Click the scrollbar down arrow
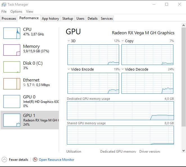The height and width of the screenshot is (167, 186). (x=183, y=151)
